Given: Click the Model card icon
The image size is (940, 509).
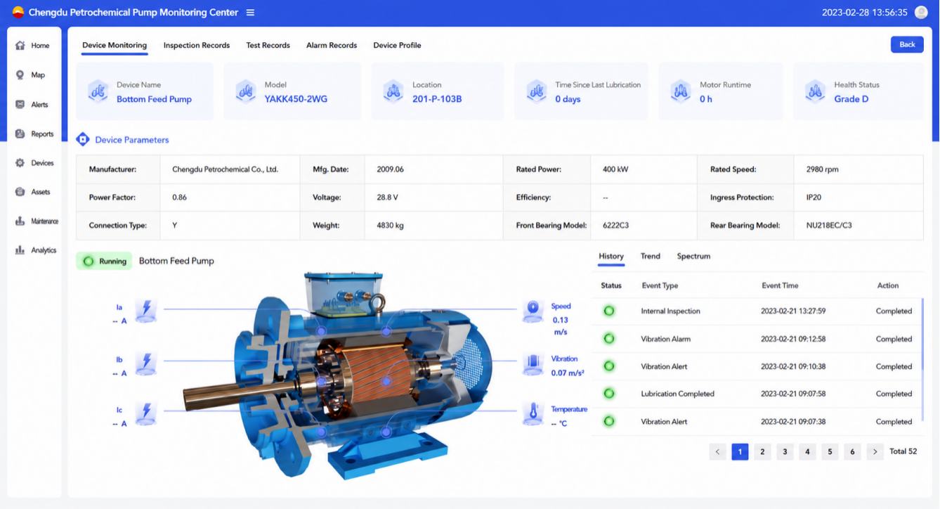Looking at the screenshot, I should click(245, 91).
